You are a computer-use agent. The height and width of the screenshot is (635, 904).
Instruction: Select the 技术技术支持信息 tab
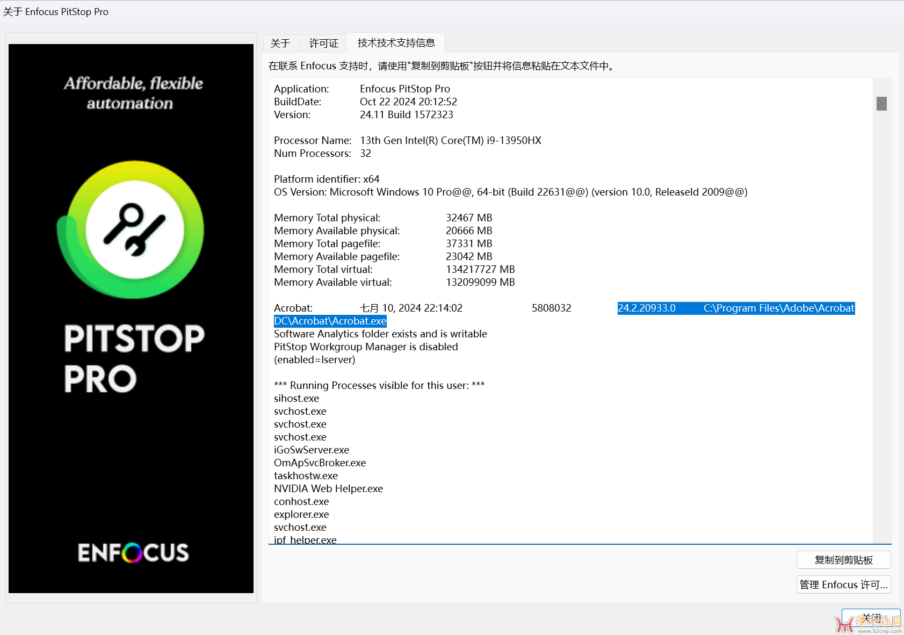tap(396, 43)
